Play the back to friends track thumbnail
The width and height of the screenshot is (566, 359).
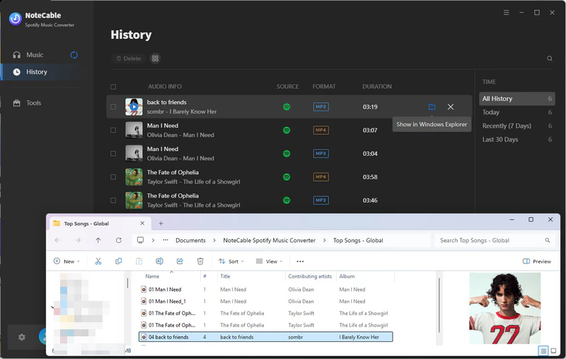coord(134,107)
